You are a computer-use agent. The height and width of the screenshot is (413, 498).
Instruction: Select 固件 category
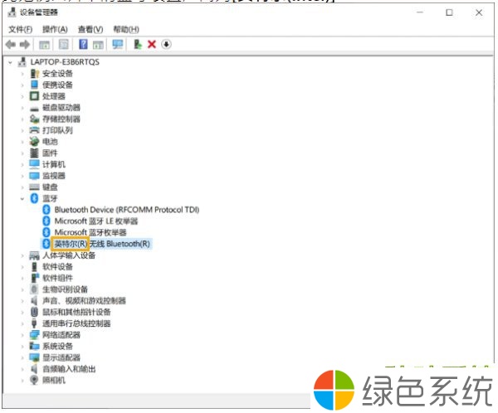[50, 153]
